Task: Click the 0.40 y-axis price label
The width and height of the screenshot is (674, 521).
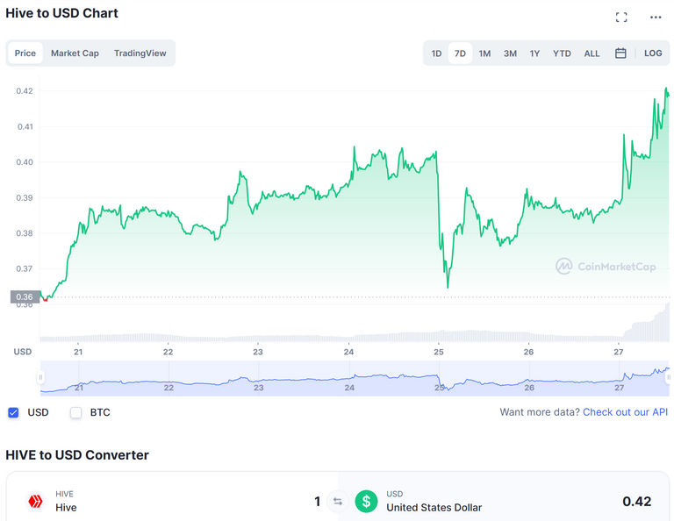Action: coord(25,162)
